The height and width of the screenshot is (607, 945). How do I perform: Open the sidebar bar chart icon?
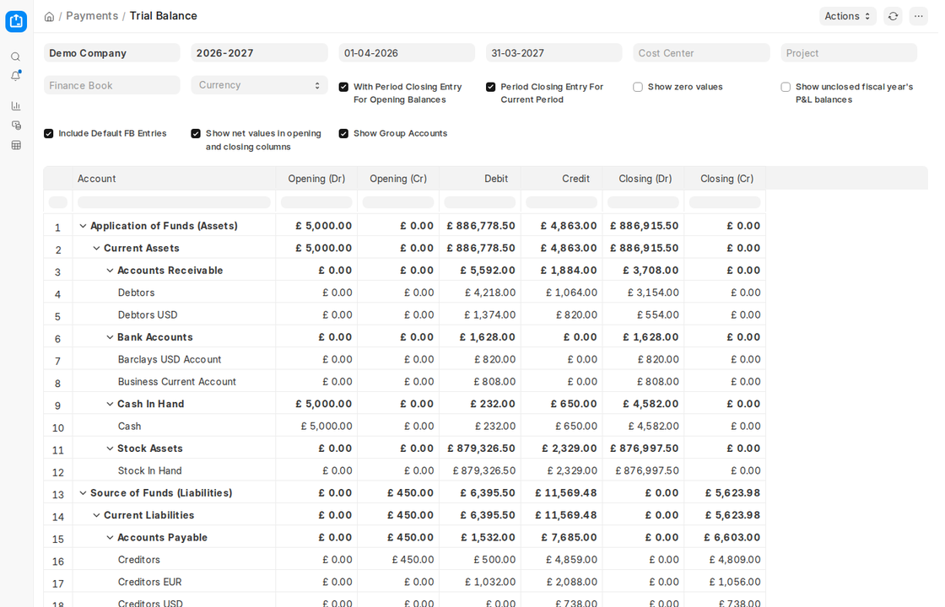[x=16, y=106]
